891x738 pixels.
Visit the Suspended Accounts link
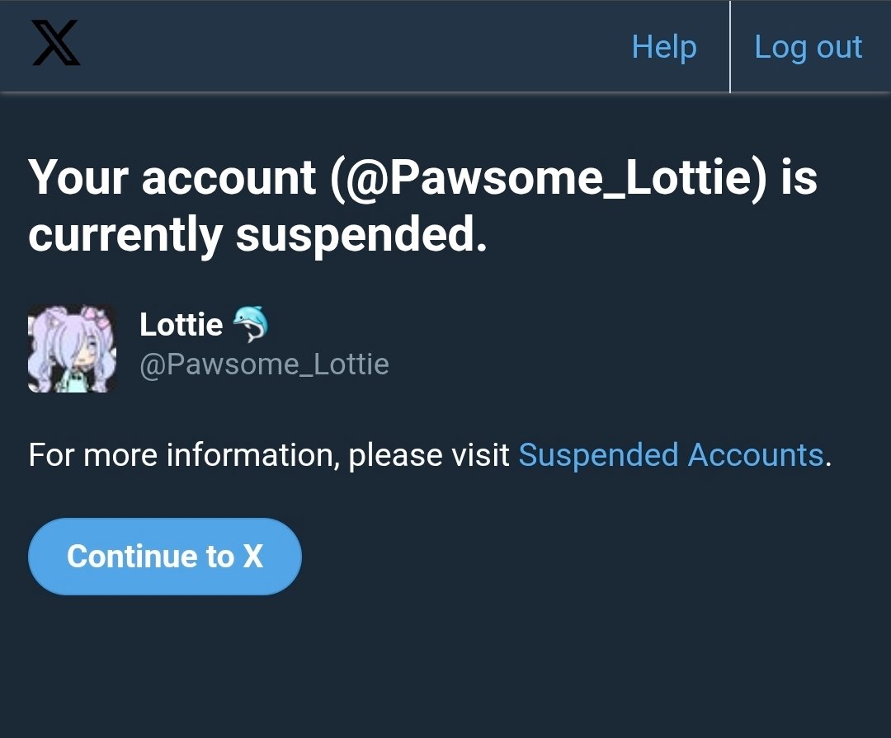pyautogui.click(x=671, y=454)
